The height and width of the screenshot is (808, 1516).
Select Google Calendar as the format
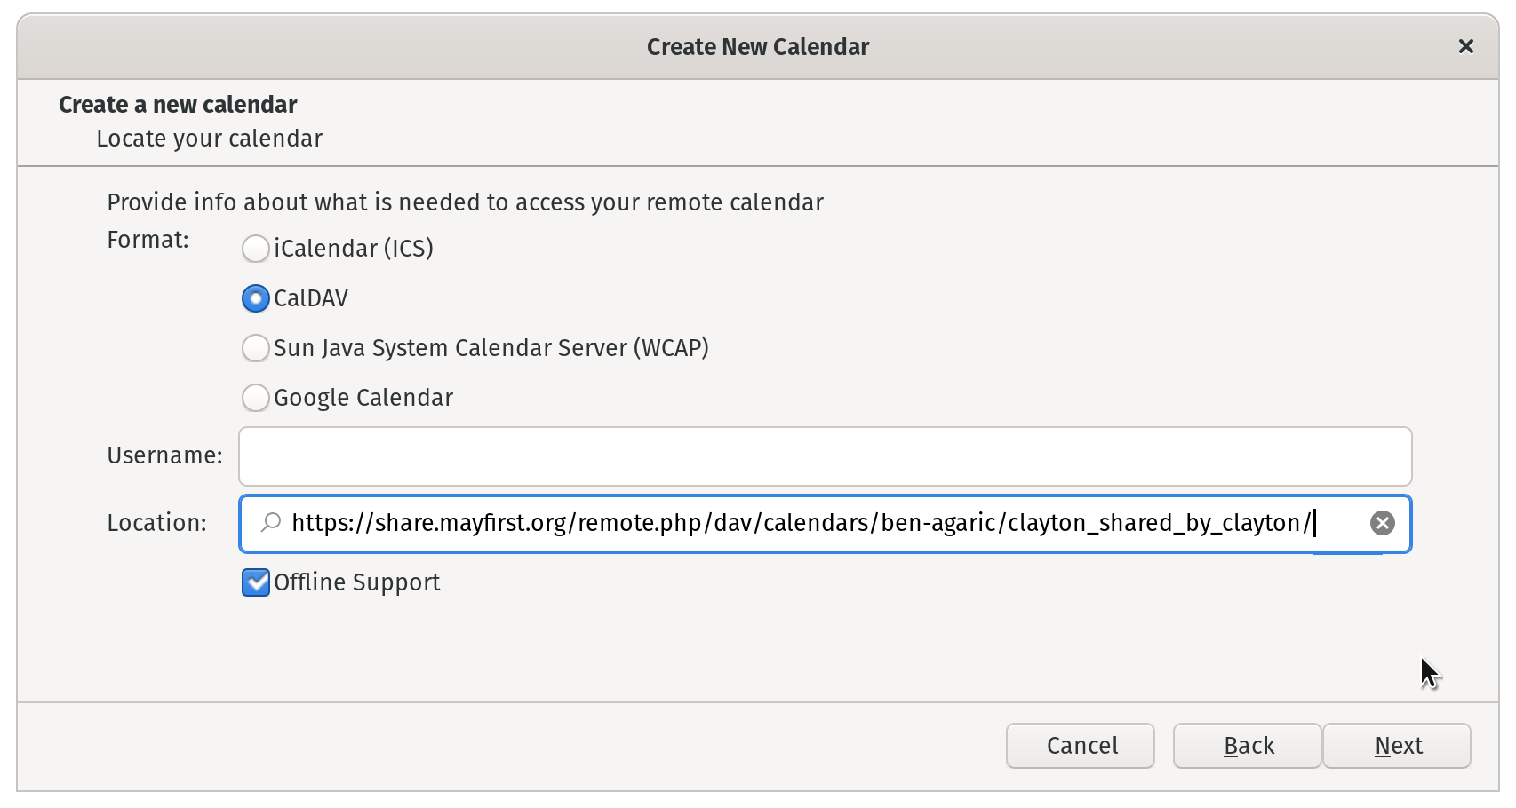(x=256, y=398)
